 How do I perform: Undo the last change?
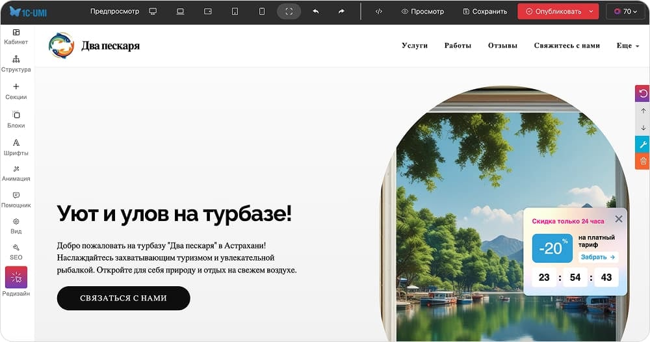coord(316,12)
